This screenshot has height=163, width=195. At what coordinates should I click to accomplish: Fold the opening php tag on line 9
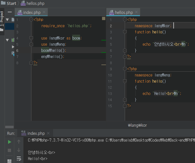click(x=125, y=69)
